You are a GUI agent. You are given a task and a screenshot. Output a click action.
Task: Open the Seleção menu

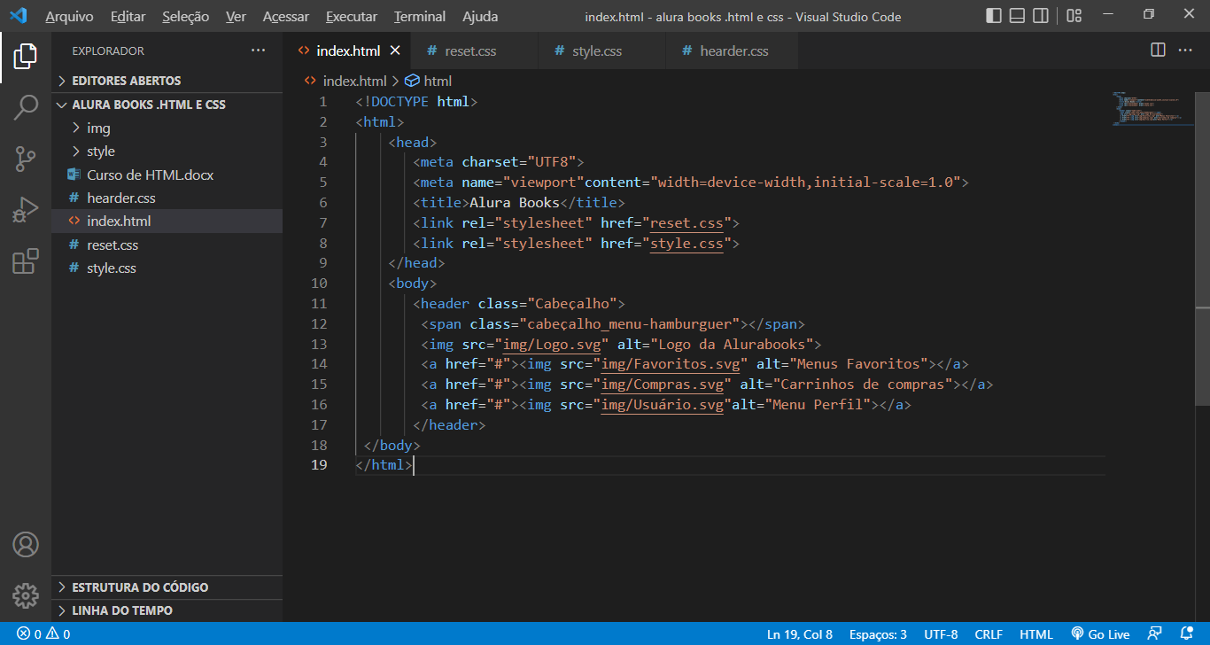(x=186, y=16)
